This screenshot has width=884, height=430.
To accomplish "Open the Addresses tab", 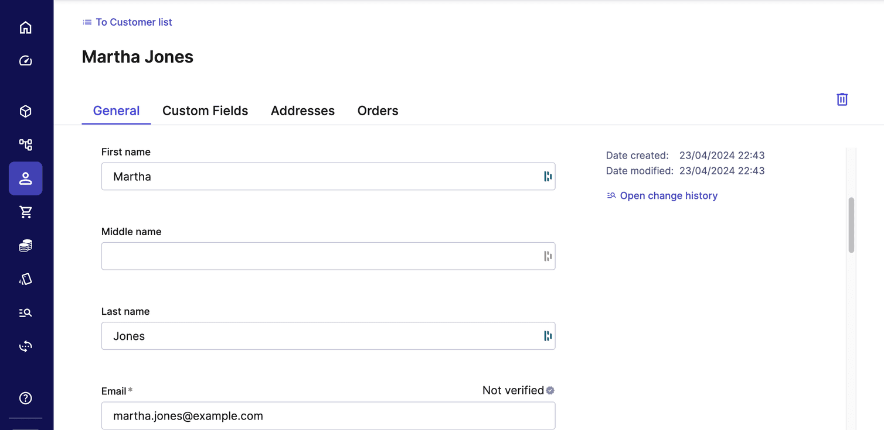I will 302,111.
